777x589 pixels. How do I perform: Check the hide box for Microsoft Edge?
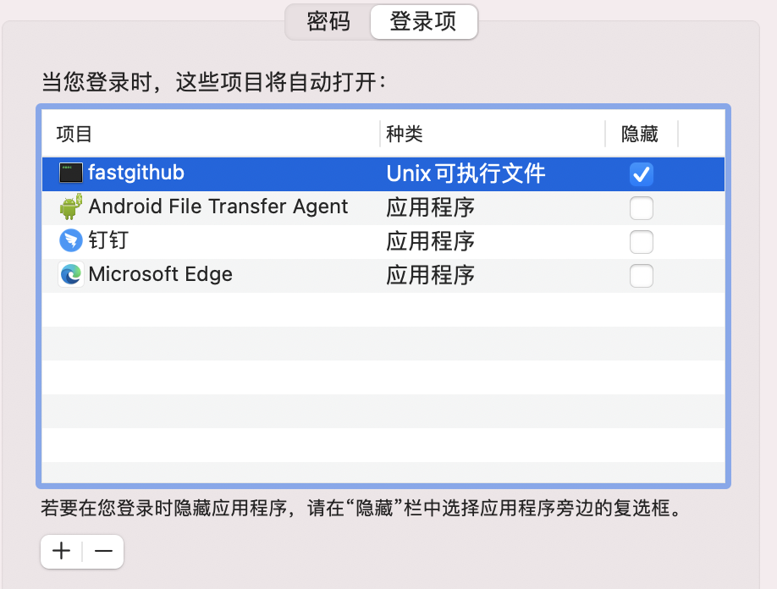tap(641, 276)
